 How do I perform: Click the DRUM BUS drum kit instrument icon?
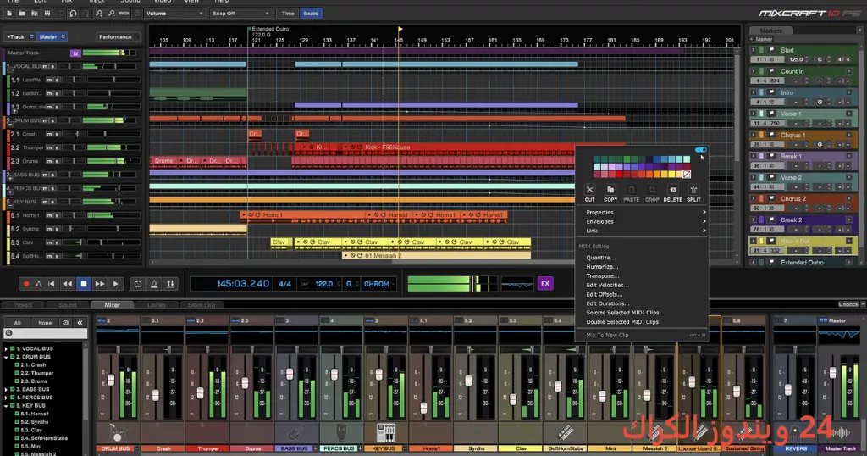[x=116, y=433]
